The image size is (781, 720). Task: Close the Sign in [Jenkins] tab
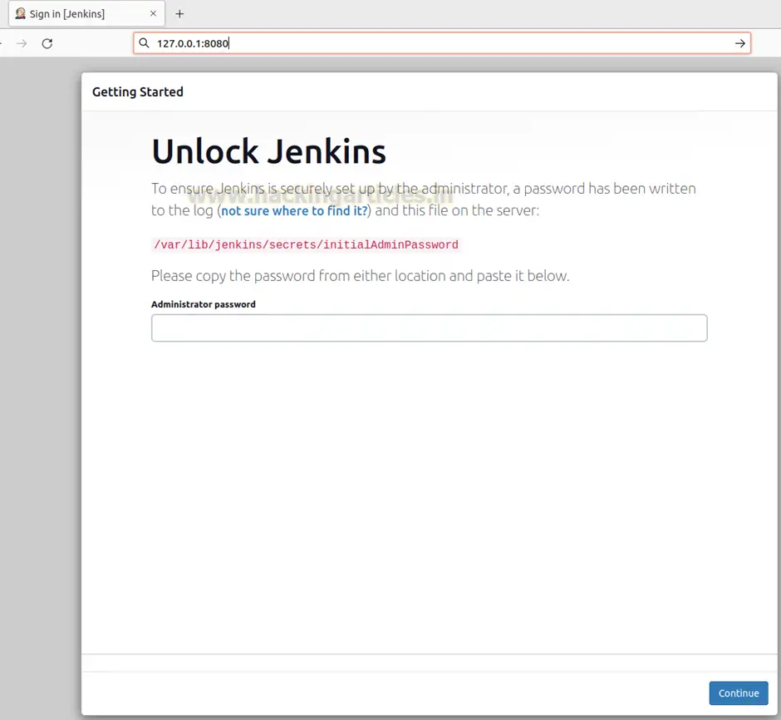coord(153,14)
